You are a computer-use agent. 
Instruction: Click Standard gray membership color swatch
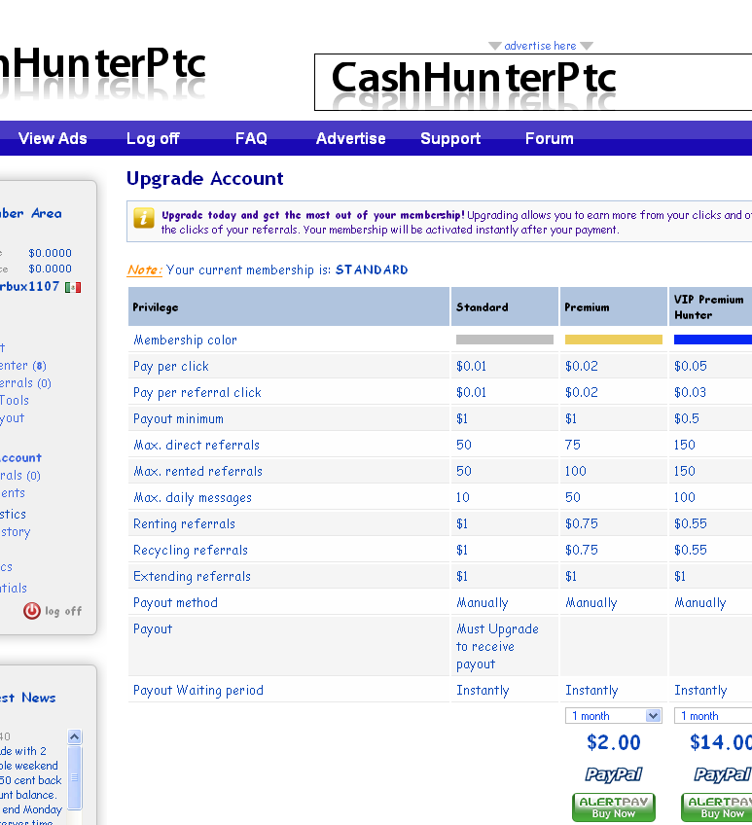point(505,340)
